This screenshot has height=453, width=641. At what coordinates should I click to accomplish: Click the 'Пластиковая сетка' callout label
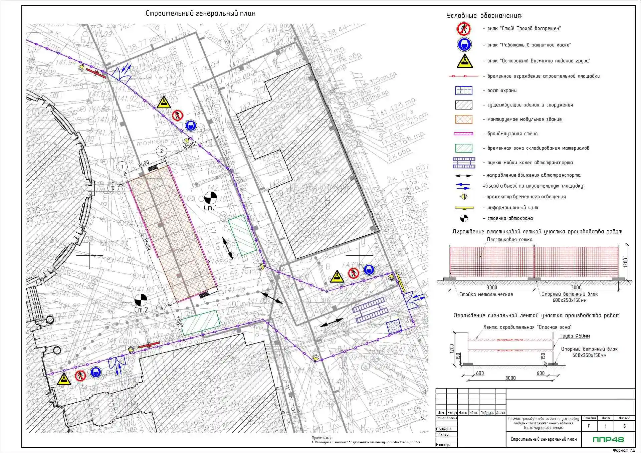[x=509, y=239]
